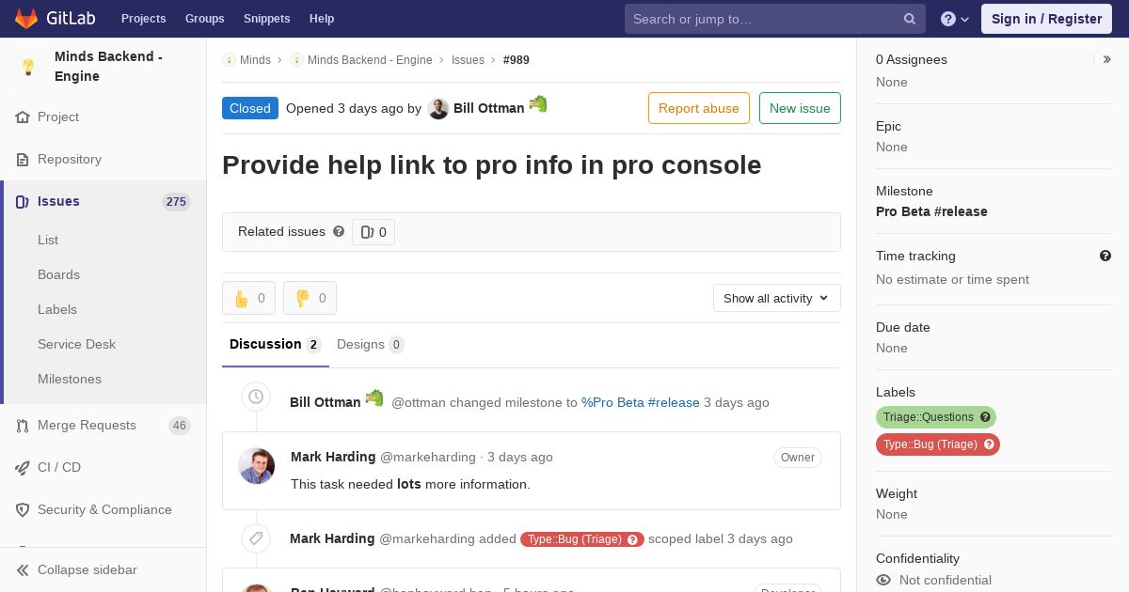Click the Related issues help icon
1129x592 pixels.
click(339, 231)
